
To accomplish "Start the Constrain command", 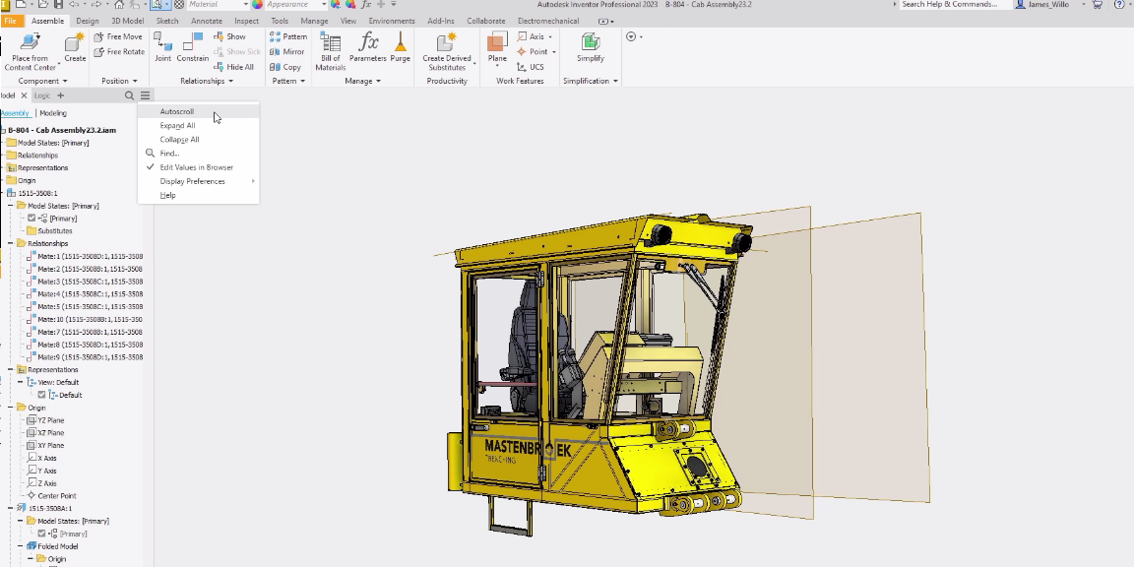I will point(192,47).
